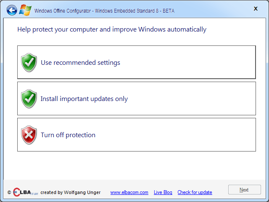The height and width of the screenshot is (202, 269).
Task: Click the green shield beside Install important updates
Action: pos(29,98)
